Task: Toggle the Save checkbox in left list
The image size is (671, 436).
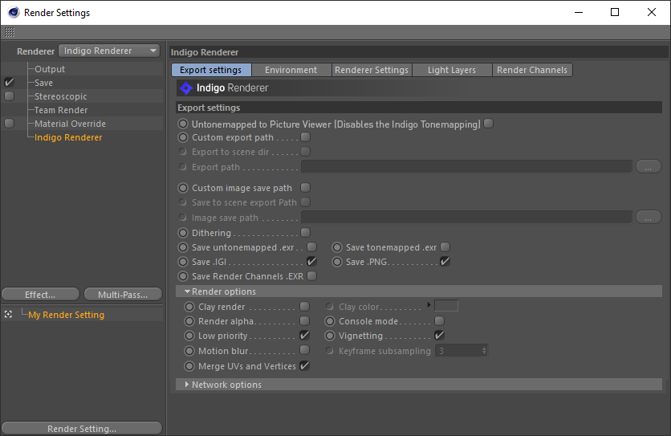Action: coord(9,83)
